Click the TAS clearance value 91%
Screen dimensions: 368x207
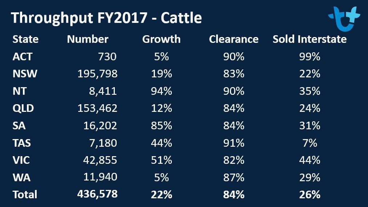(234, 143)
